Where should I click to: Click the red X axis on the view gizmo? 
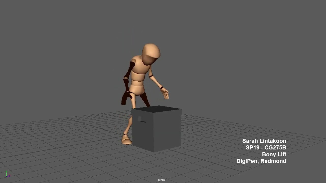point(9,175)
